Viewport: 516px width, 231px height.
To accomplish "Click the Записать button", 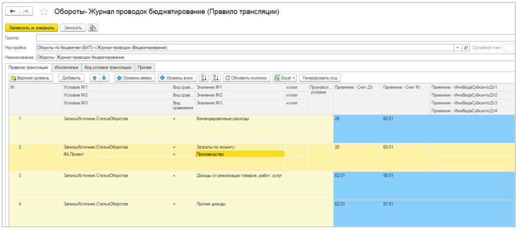I will point(73,28).
